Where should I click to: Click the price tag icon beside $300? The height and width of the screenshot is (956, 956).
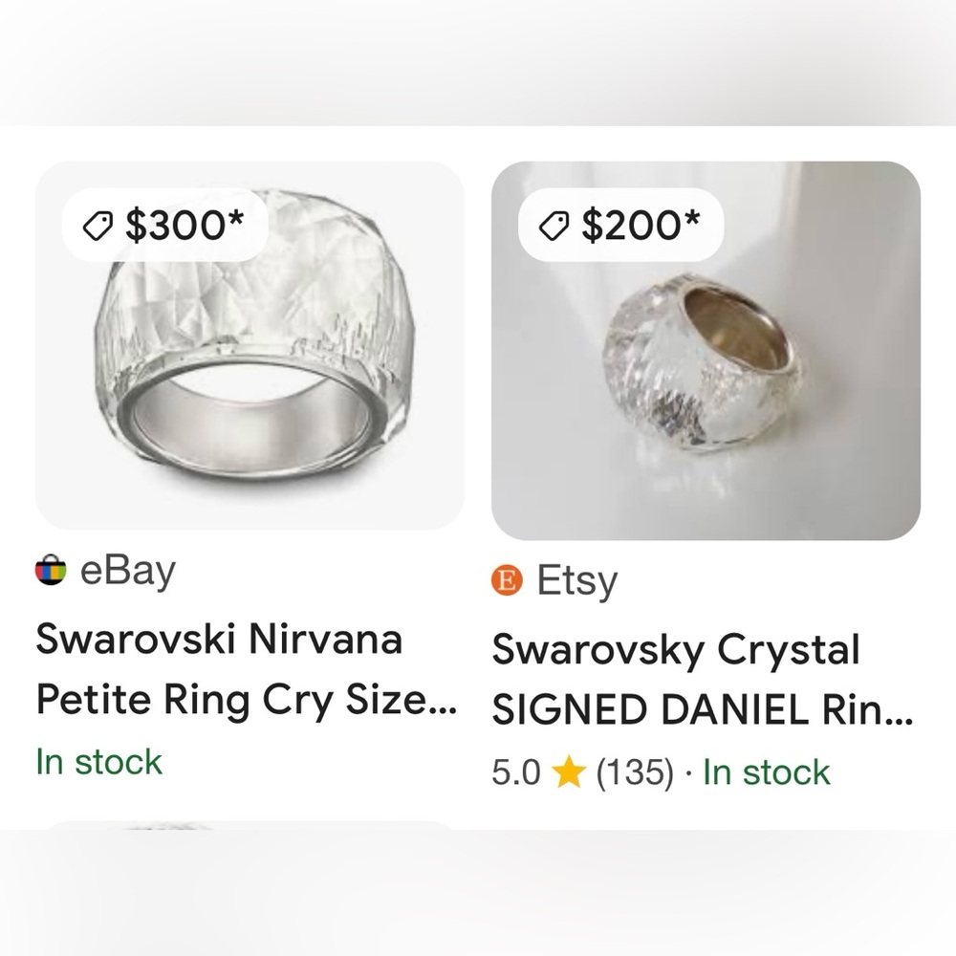pyautogui.click(x=98, y=225)
